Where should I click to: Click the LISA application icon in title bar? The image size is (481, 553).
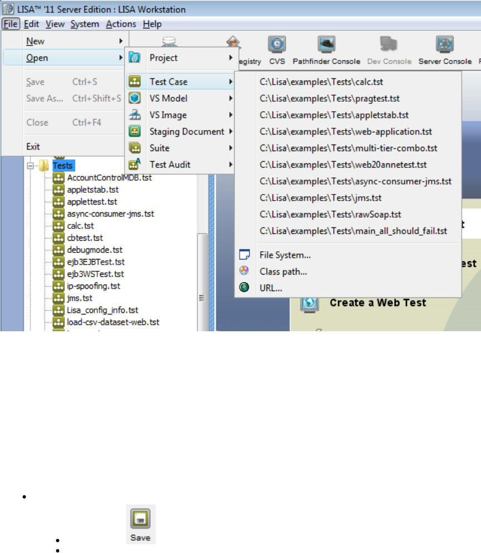[8, 9]
